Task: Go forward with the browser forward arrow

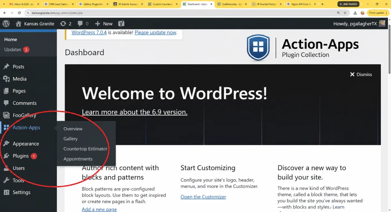Action: 12,13
